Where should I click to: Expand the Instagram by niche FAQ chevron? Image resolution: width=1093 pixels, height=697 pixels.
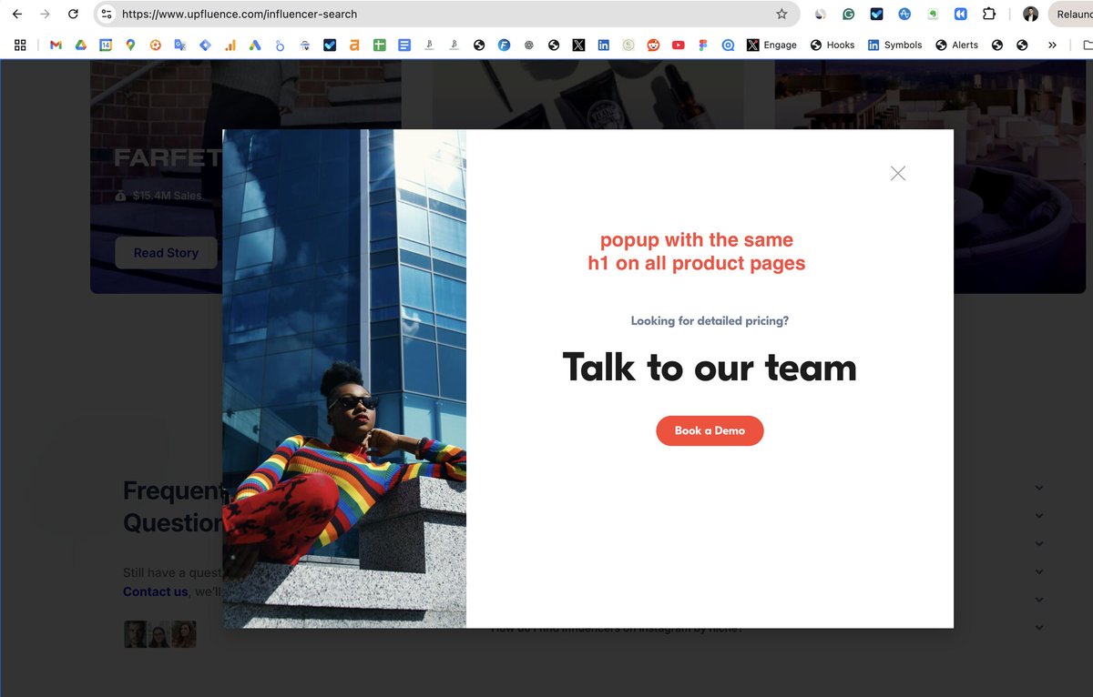pyautogui.click(x=1039, y=628)
